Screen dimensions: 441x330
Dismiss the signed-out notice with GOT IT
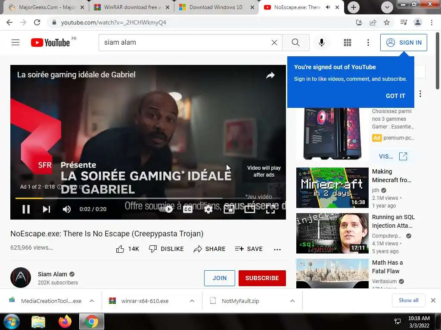pyautogui.click(x=395, y=96)
